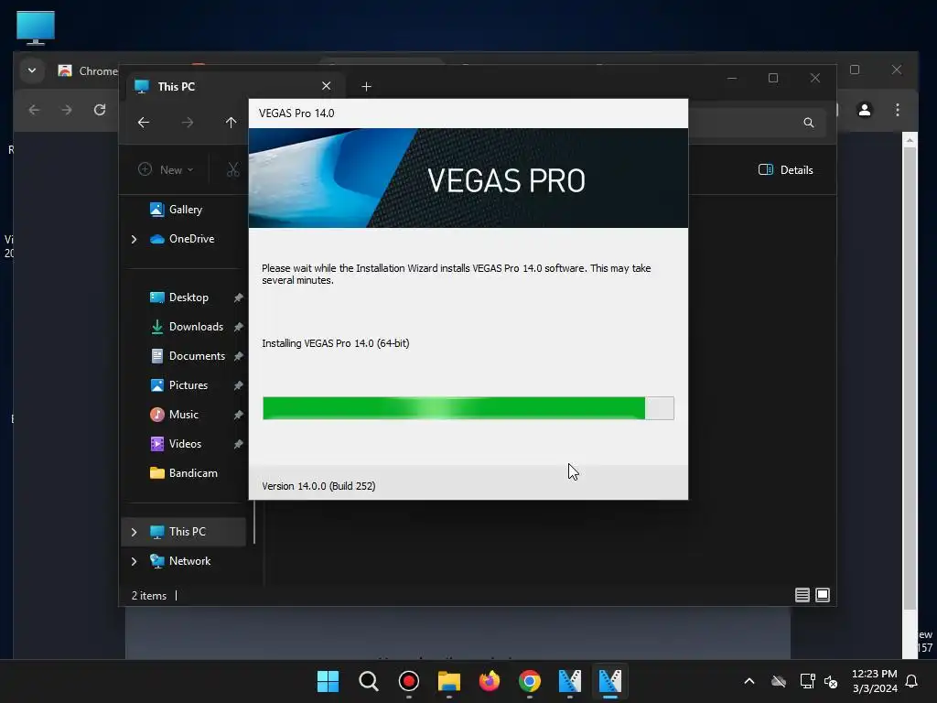The image size is (937, 703).
Task: Select Network in navigation pane
Action: pos(180,561)
